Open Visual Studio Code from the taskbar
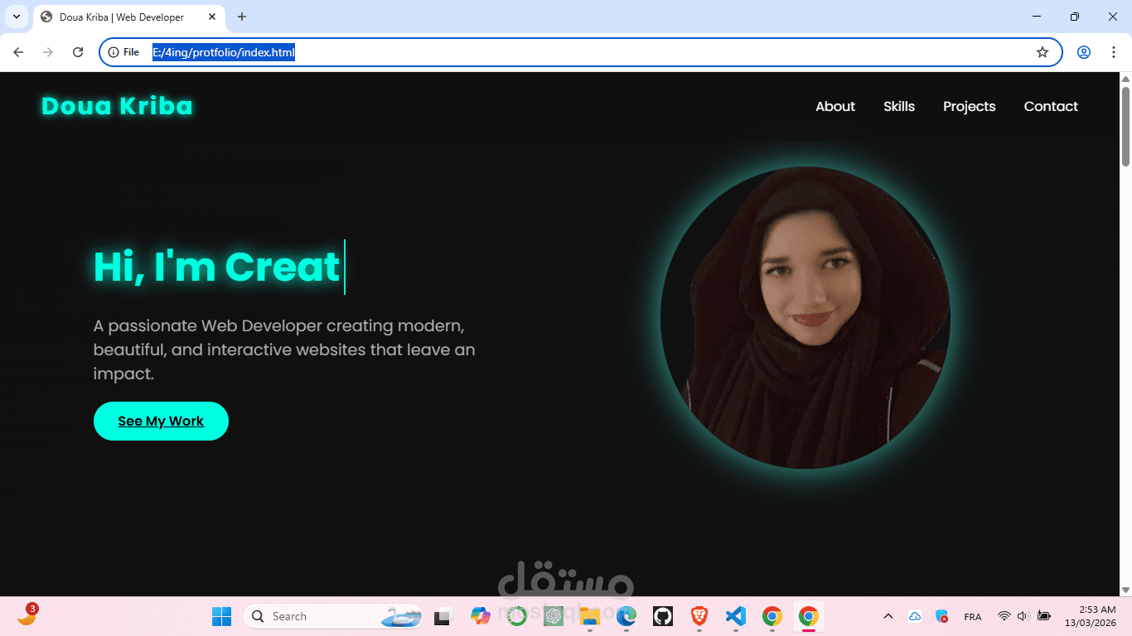The image size is (1132, 636). tap(736, 616)
